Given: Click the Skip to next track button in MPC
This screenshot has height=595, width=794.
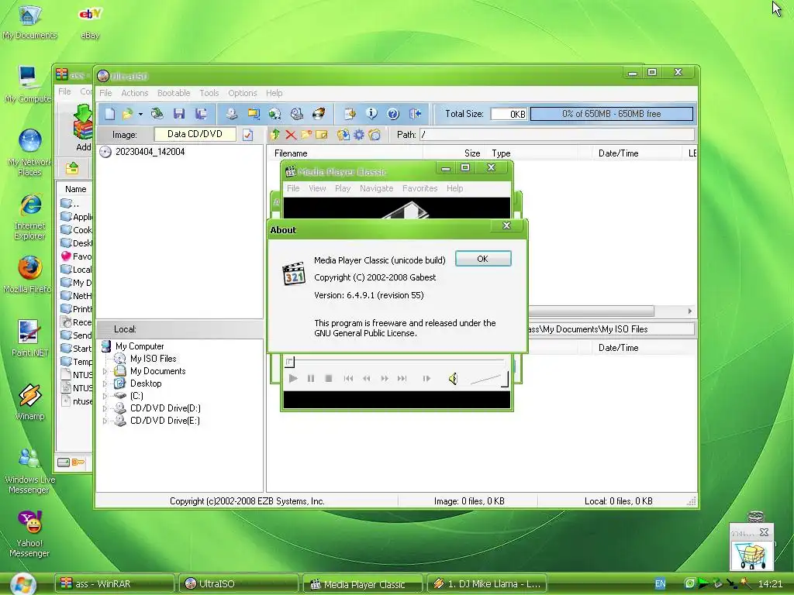Looking at the screenshot, I should 402,378.
